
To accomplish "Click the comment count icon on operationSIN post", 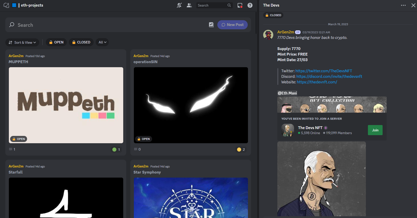I will click(136, 149).
